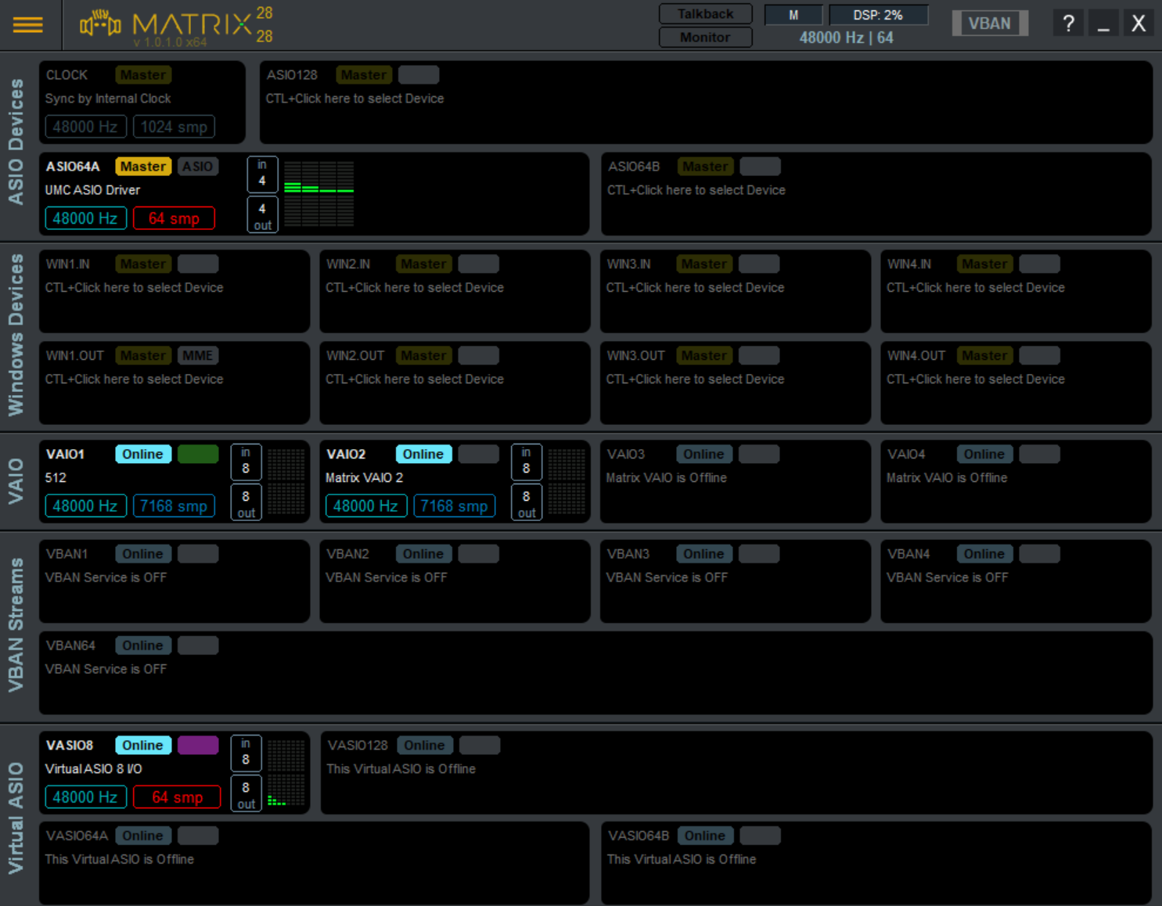The image size is (1162, 906).
Task: Click ASIO64A 4 out channel box
Action: [262, 216]
